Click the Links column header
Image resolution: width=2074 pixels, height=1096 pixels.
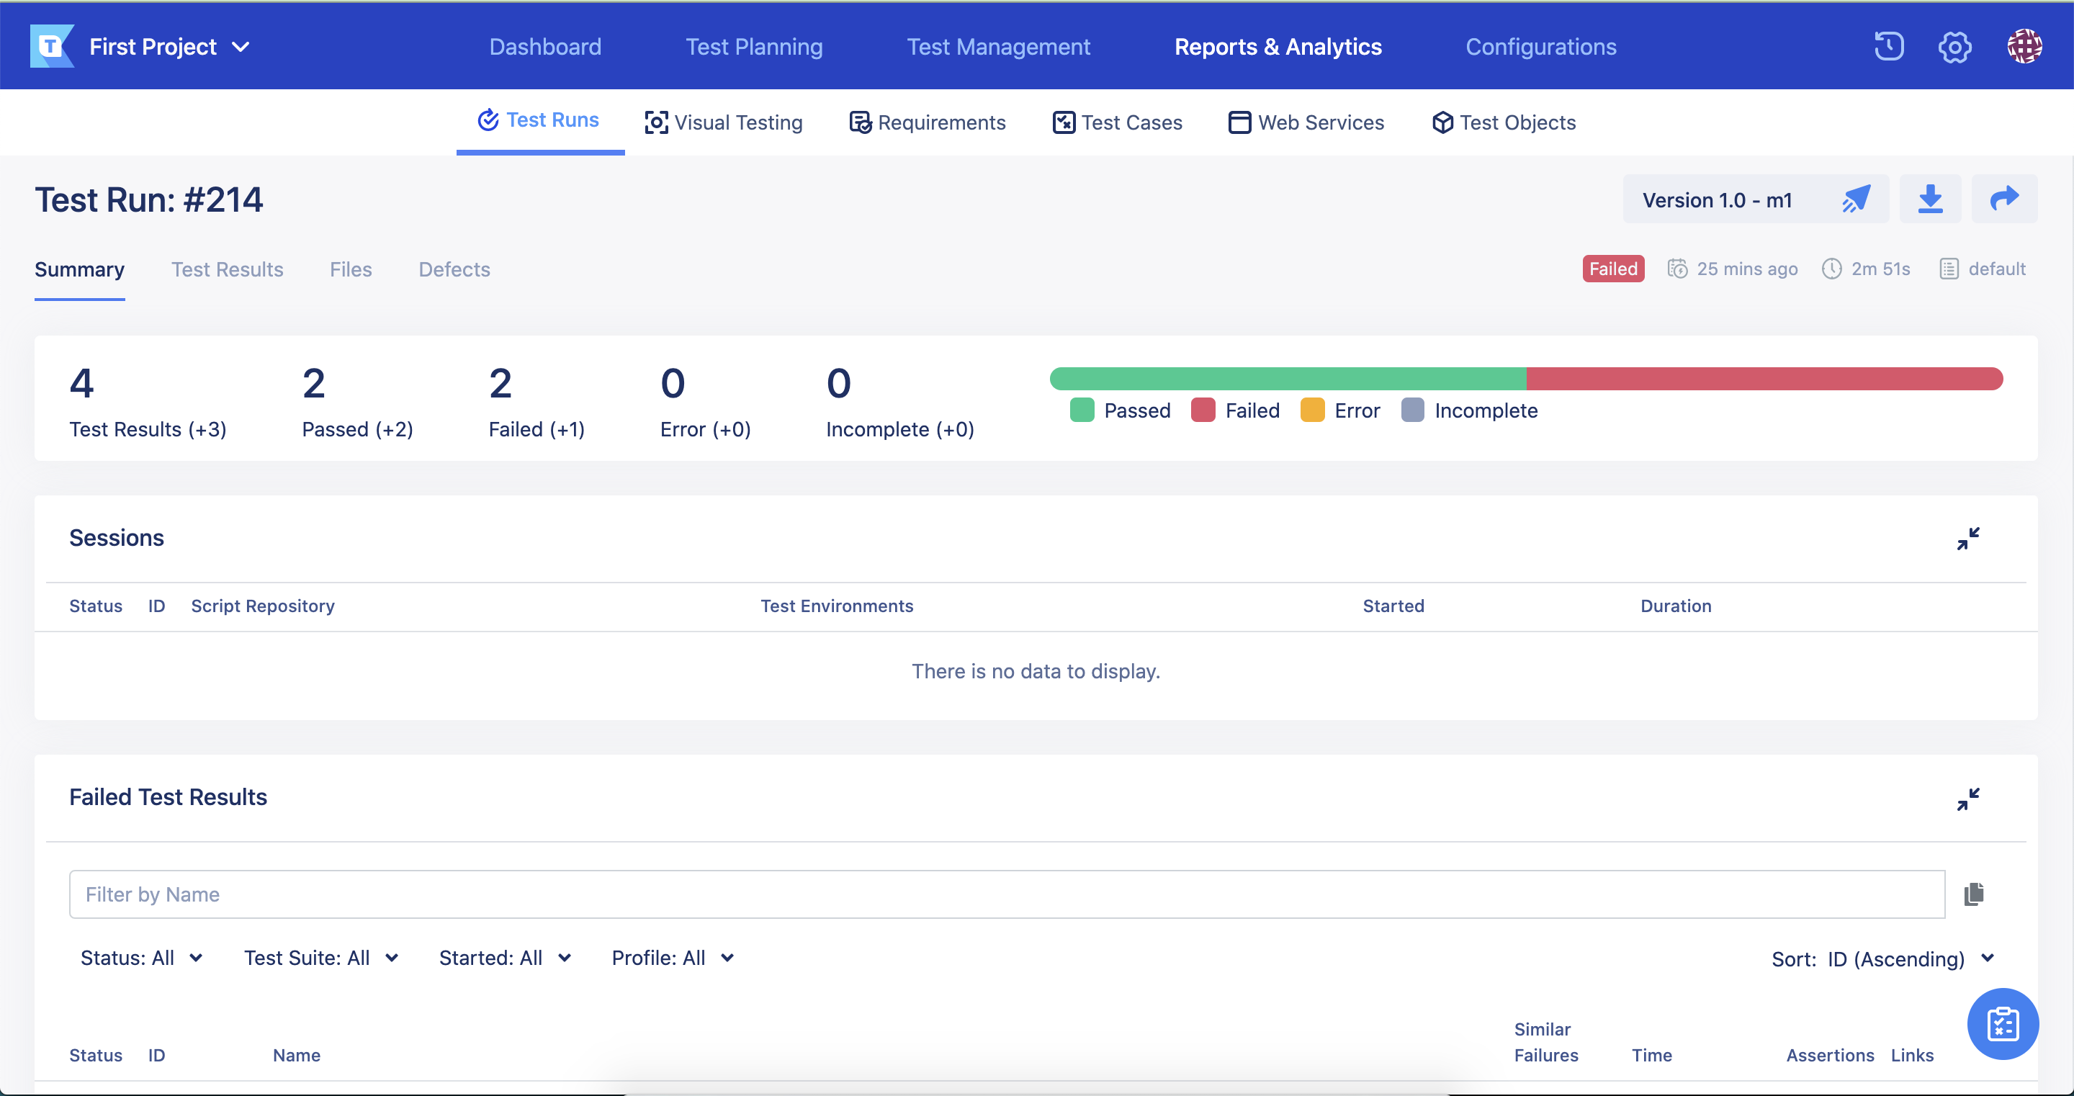1911,1055
